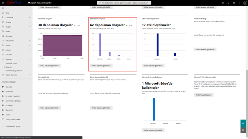248x139 pixels.
Task: Click the Raporlar chart icon
Action: coord(3,59)
